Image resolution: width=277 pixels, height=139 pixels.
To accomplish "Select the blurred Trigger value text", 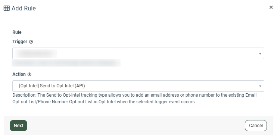I will (36, 54).
